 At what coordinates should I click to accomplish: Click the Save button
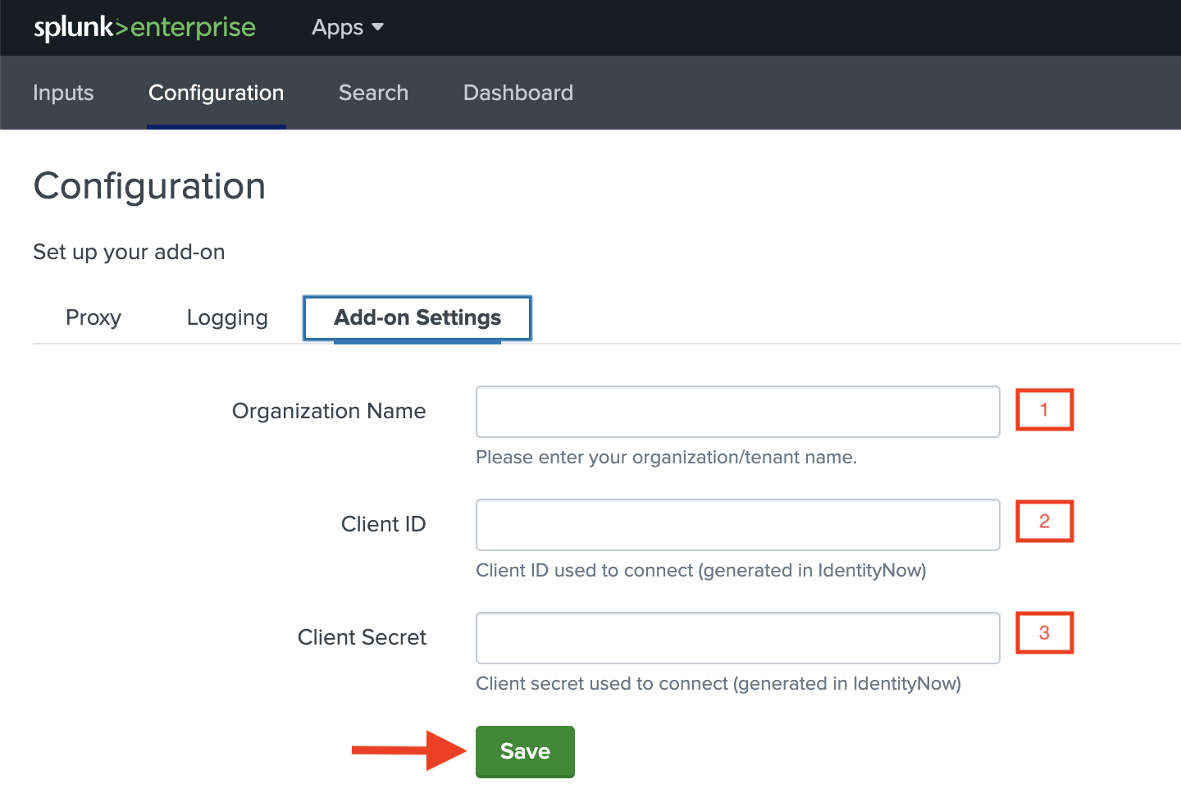coord(525,751)
